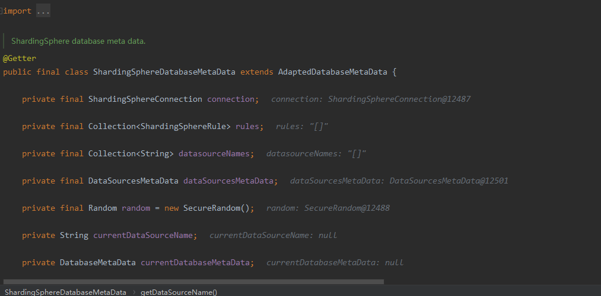Click the AdaptedDatabaseMetaData superclass name
The image size is (601, 296).
[333, 72]
